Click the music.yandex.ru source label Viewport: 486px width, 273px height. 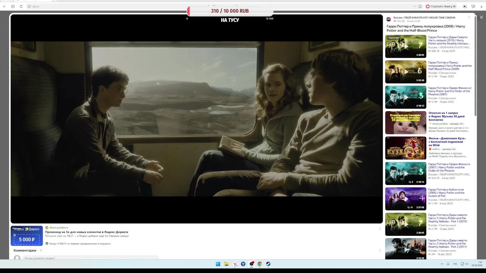coord(440,124)
